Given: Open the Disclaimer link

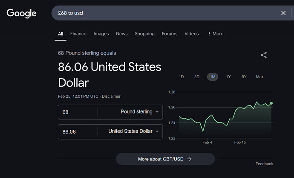Looking at the screenshot, I should tap(111, 96).
